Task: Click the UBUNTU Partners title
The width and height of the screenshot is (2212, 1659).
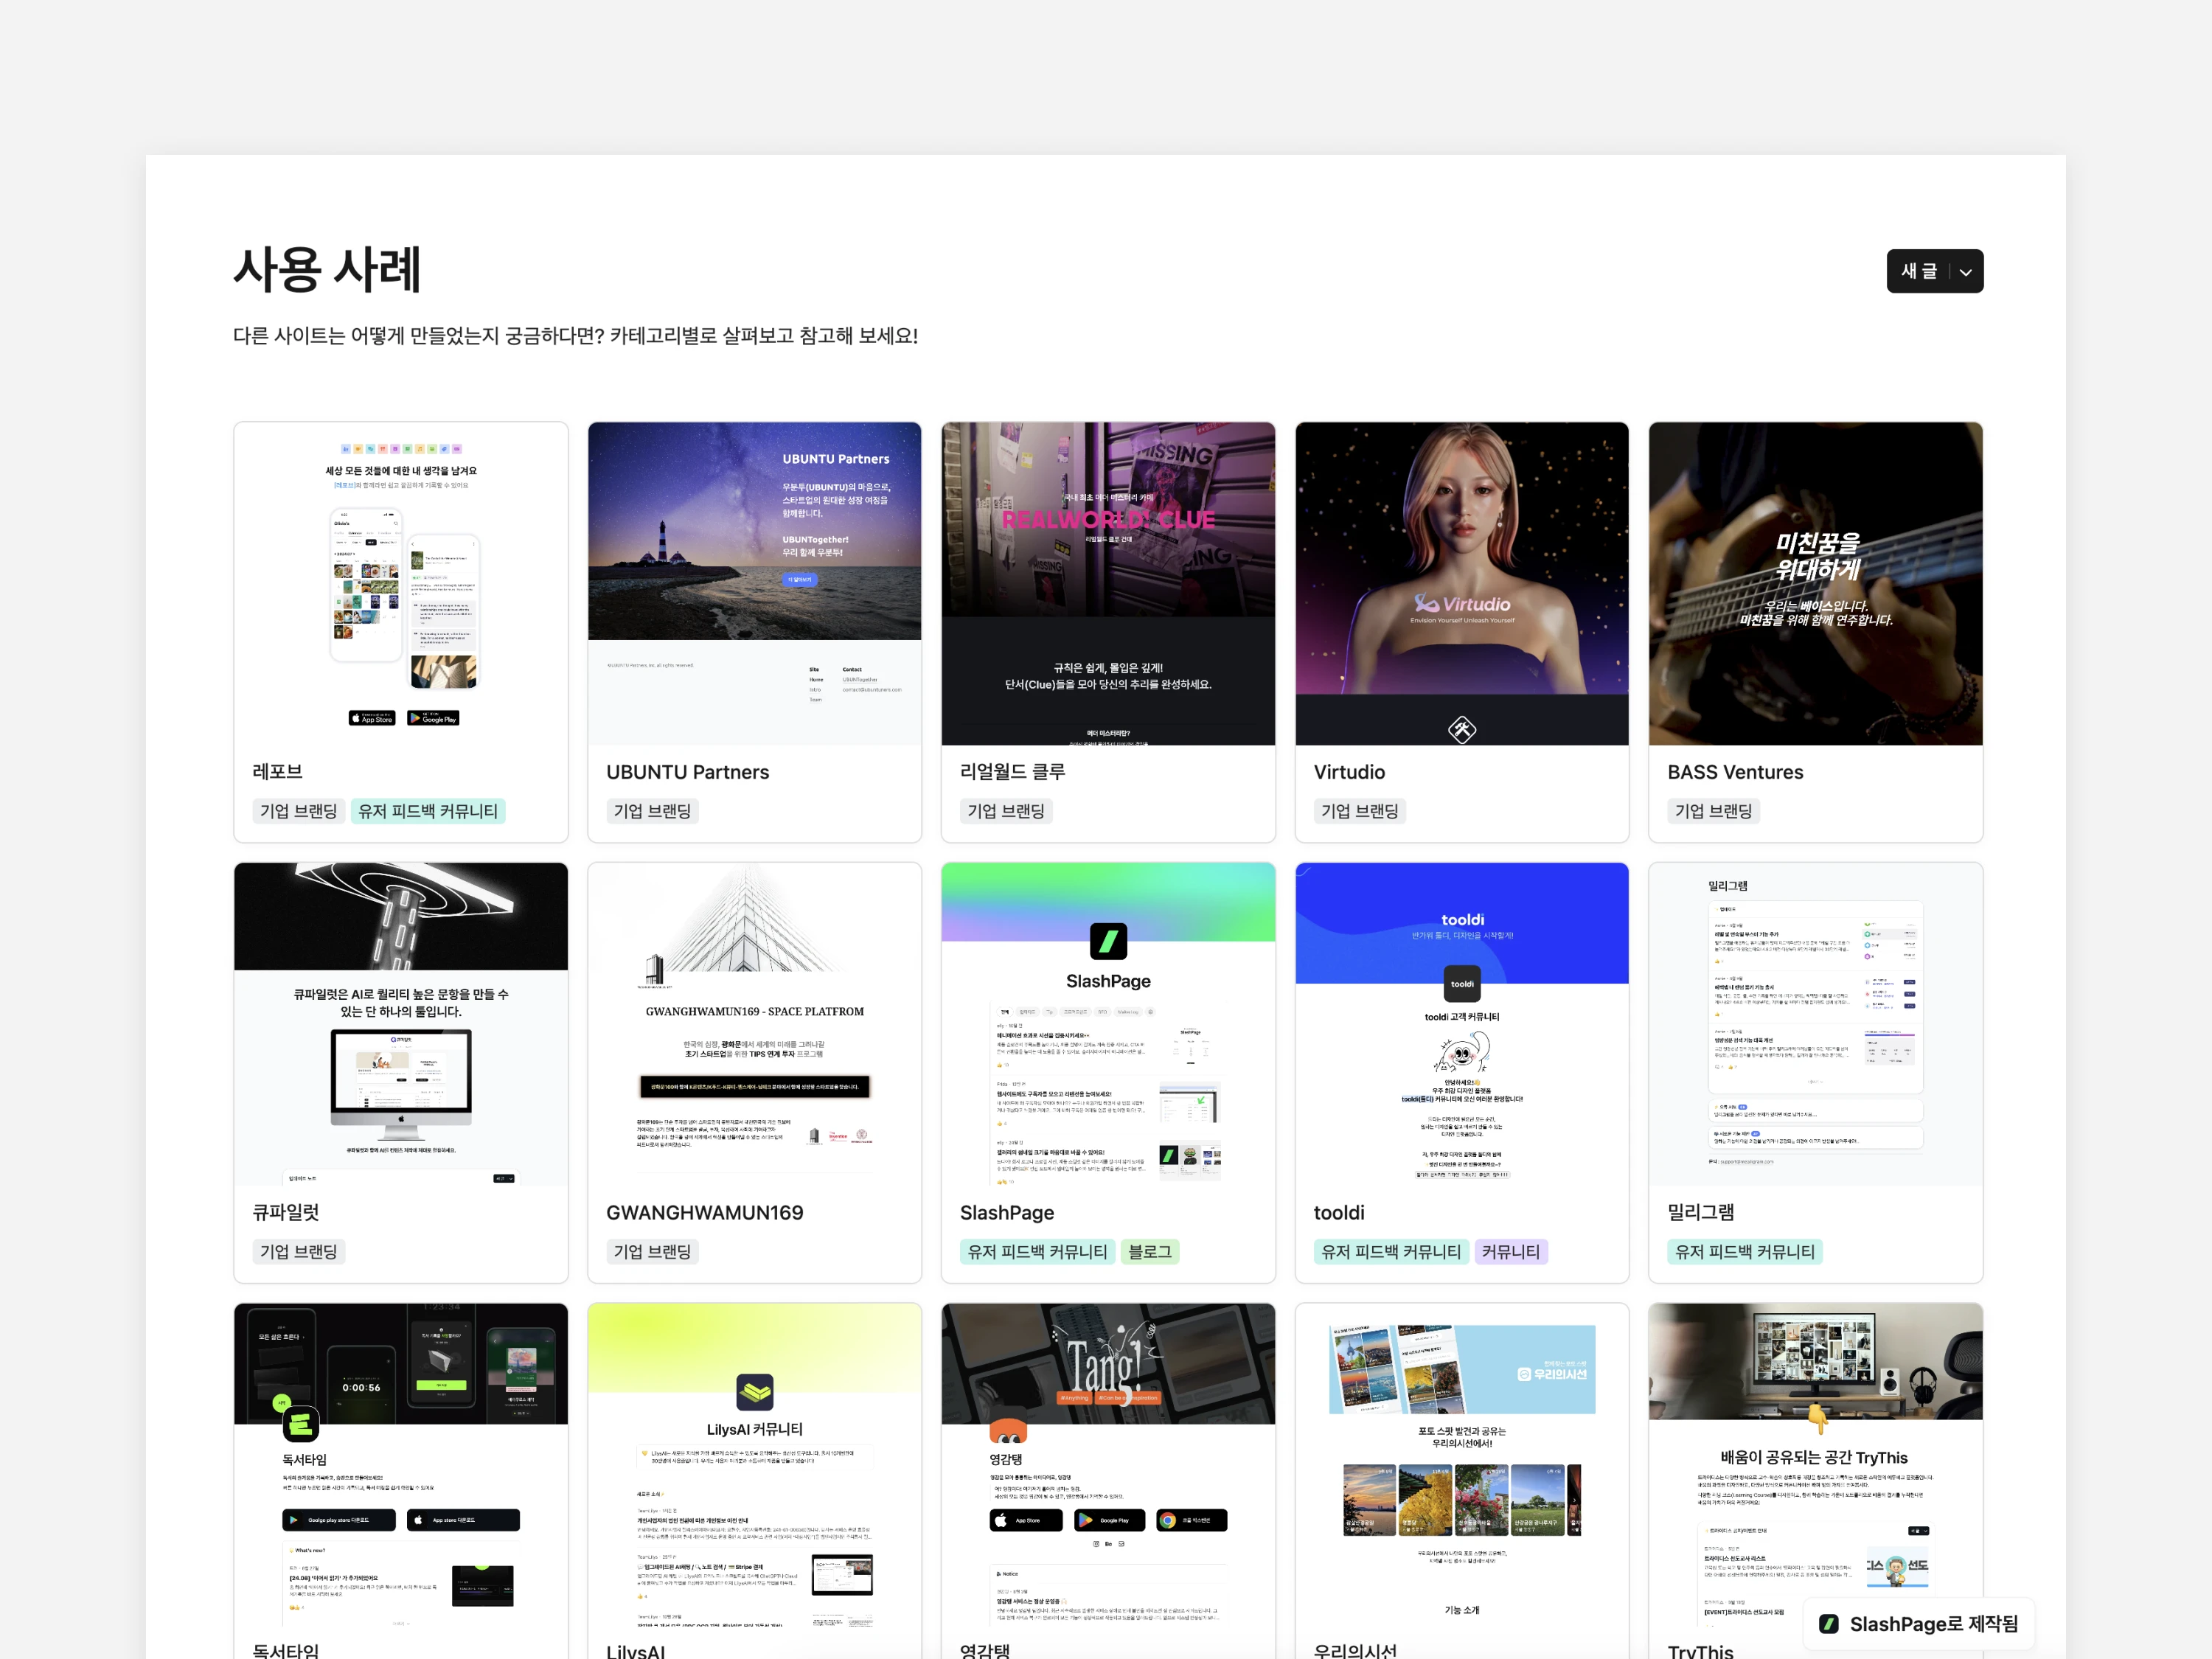Action: coord(688,772)
